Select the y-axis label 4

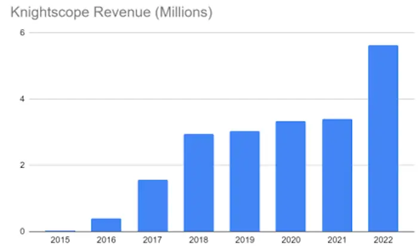click(21, 99)
